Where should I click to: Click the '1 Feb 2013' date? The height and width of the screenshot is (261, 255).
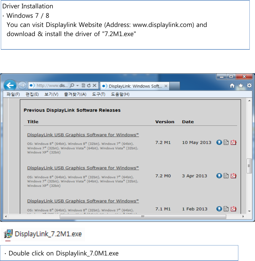click(195, 209)
